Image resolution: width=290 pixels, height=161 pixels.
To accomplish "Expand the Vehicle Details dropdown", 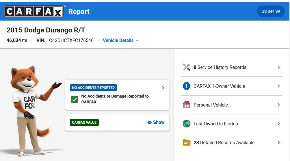I will tap(120, 41).
